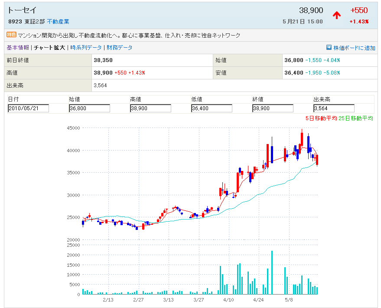
Task: Click the tallest bar in the volume chart
Action: click(x=272, y=272)
